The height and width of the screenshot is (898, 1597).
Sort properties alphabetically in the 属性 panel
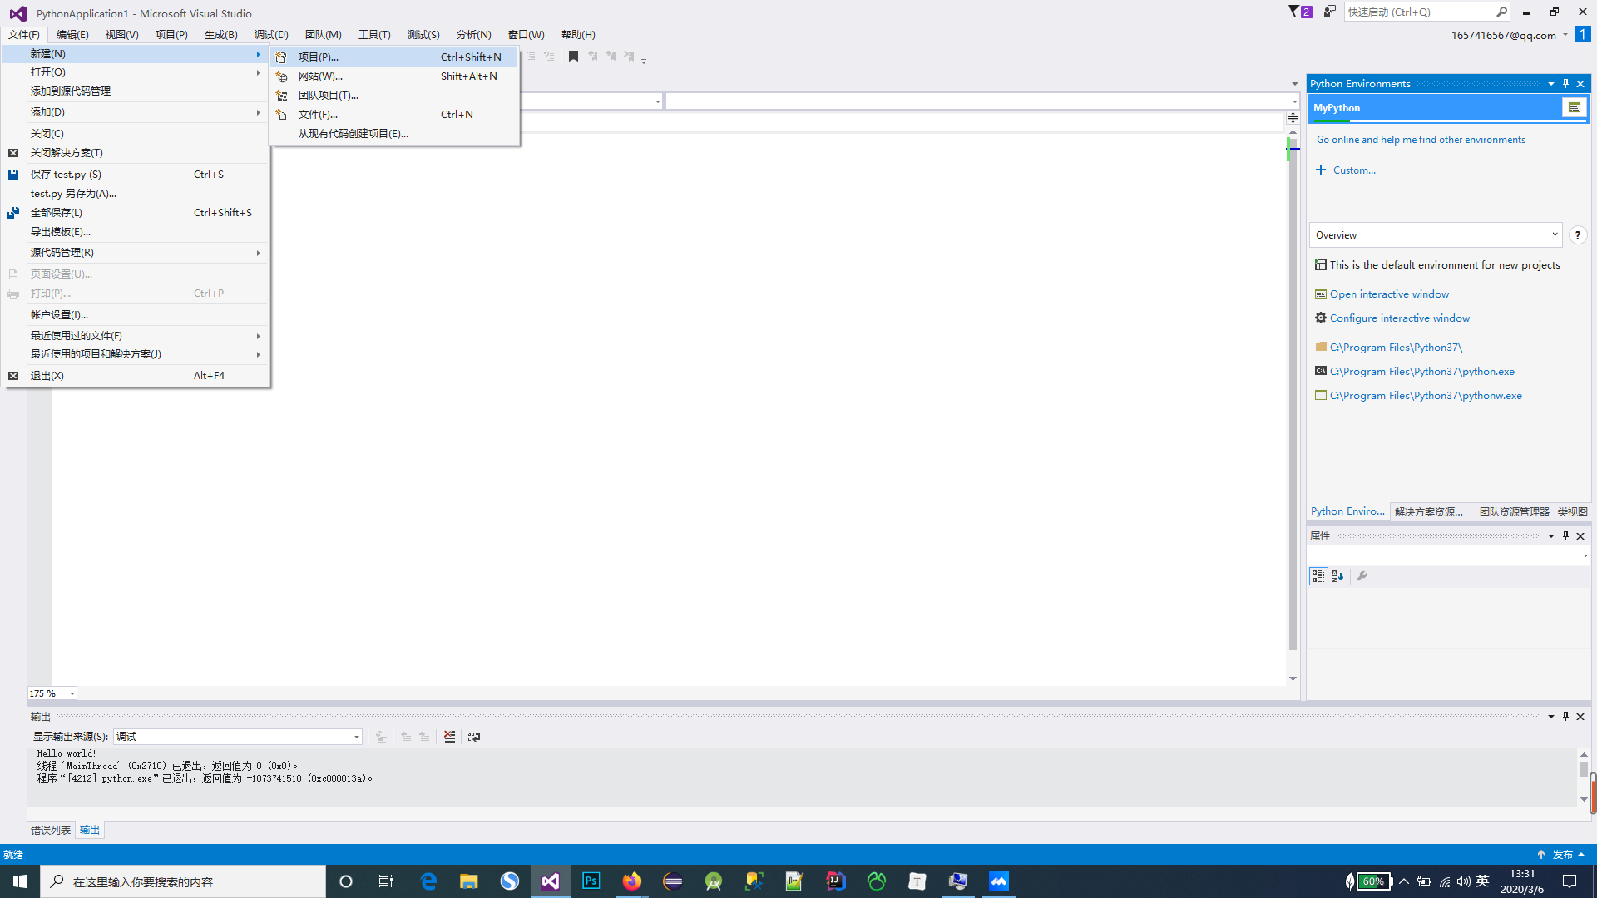pos(1337,575)
